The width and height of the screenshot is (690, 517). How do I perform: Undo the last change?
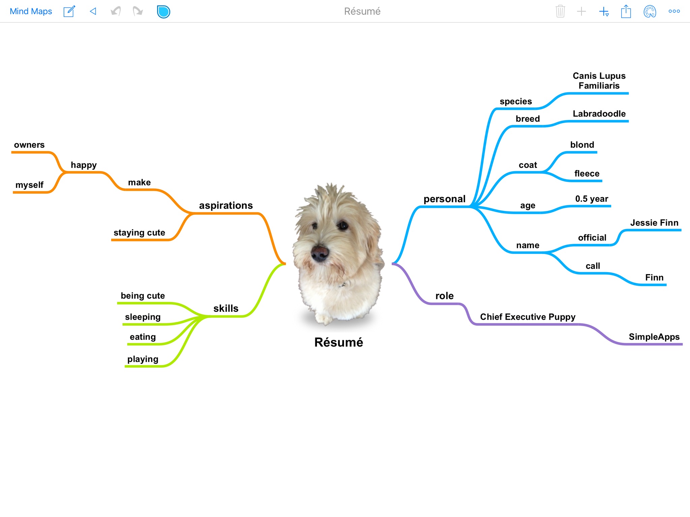click(116, 11)
